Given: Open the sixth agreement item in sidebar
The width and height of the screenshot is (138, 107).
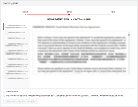Looking at the screenshot, I should (17, 59).
